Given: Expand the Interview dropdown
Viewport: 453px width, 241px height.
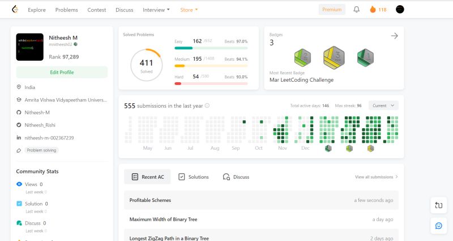Looking at the screenshot, I should 156,10.
